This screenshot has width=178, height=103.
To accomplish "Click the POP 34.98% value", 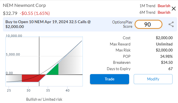I will pyautogui.click(x=166, y=56).
